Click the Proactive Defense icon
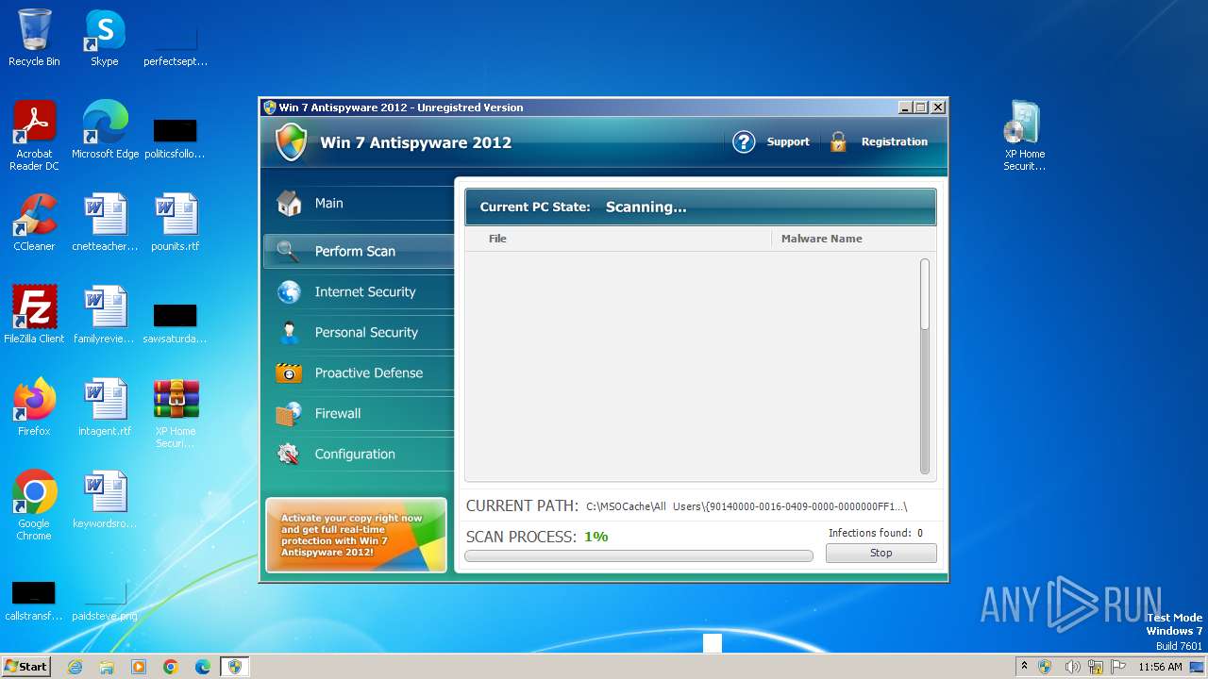Image resolution: width=1208 pixels, height=679 pixels. 289,373
